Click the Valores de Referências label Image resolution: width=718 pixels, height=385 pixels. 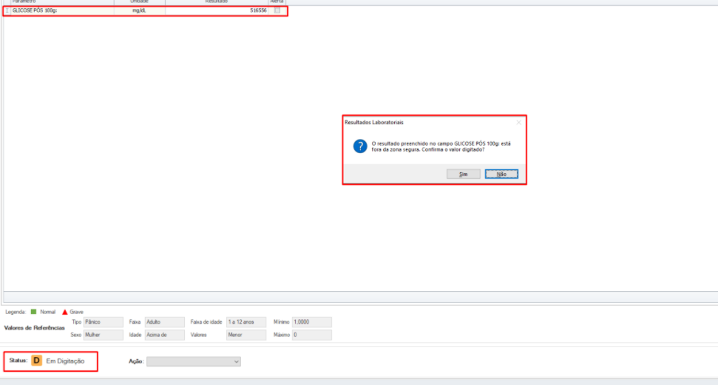[x=34, y=328]
